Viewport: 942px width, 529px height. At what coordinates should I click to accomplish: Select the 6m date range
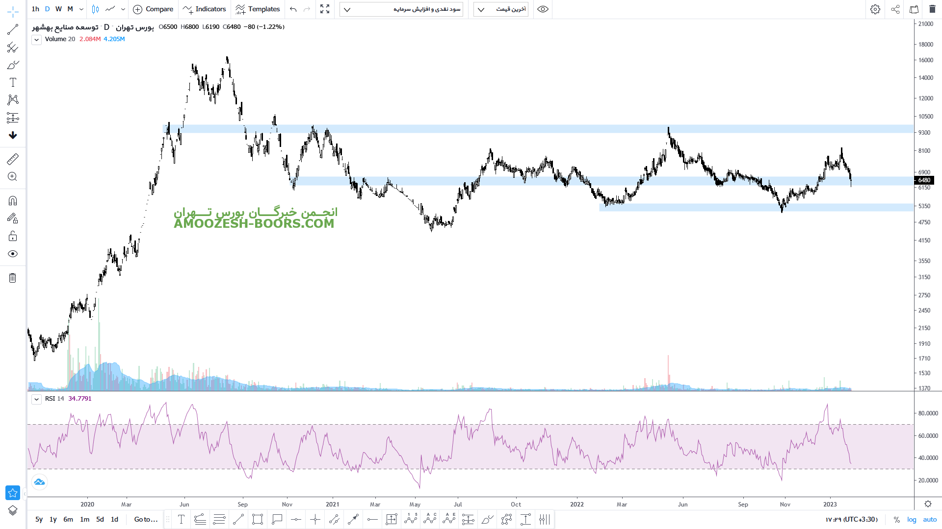pos(68,519)
